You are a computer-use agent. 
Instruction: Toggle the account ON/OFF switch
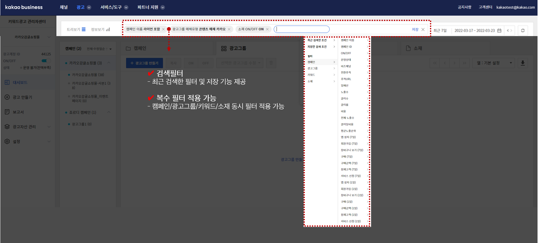46,61
